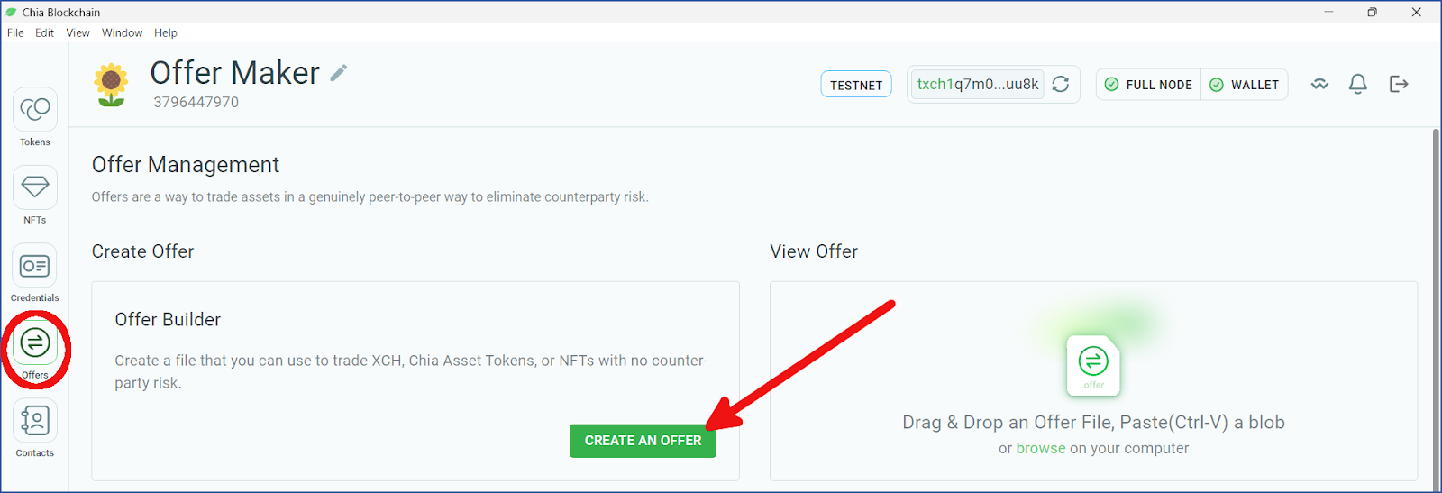Click the txch1q7m0...uu8k address field
The height and width of the screenshot is (493, 1442).
coord(978,84)
